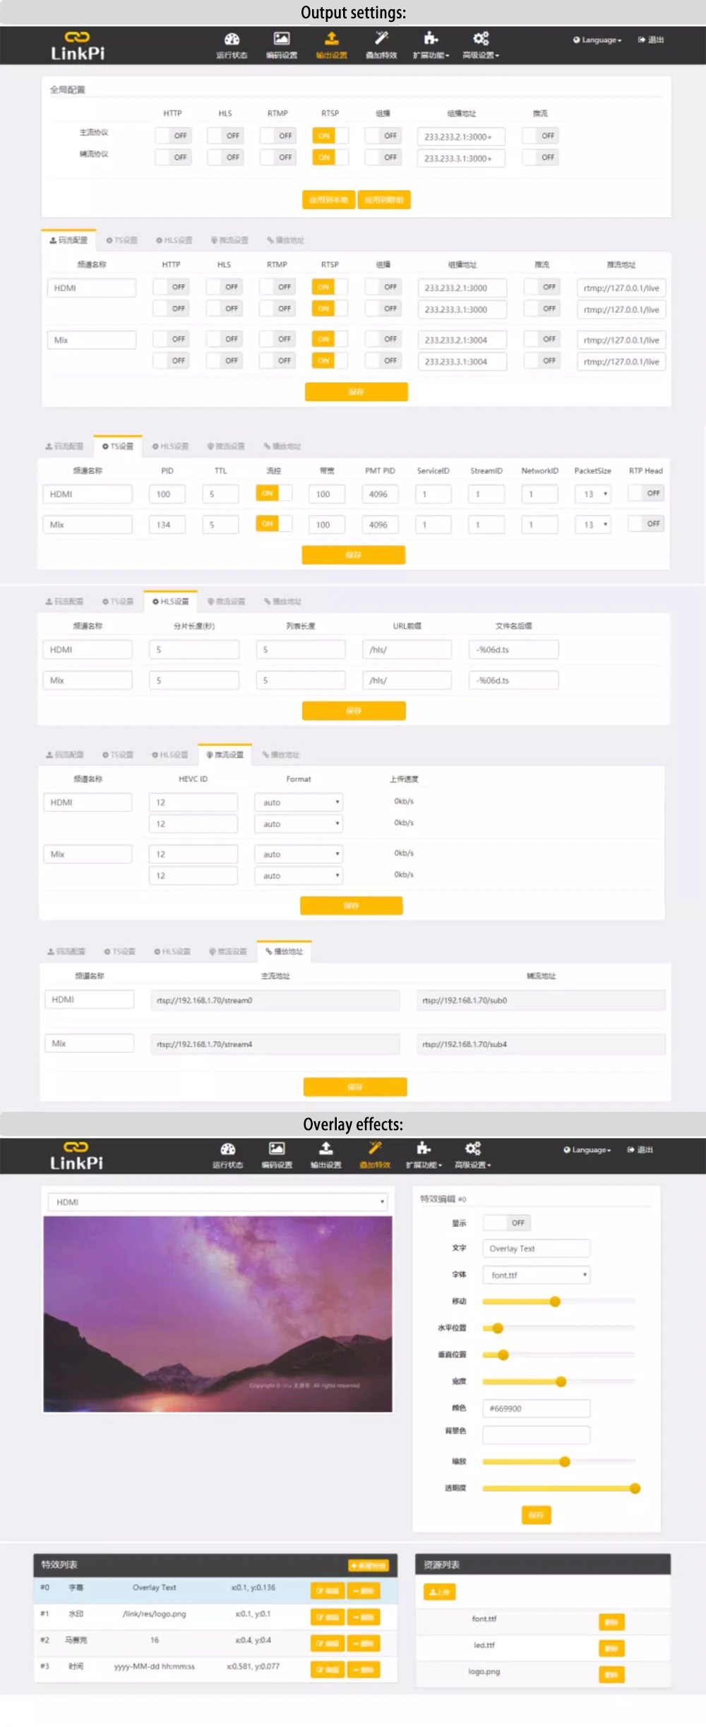Open 运行状态 dashboard icon in Overlay effects navbar
The image size is (706, 1727).
(x=227, y=1149)
